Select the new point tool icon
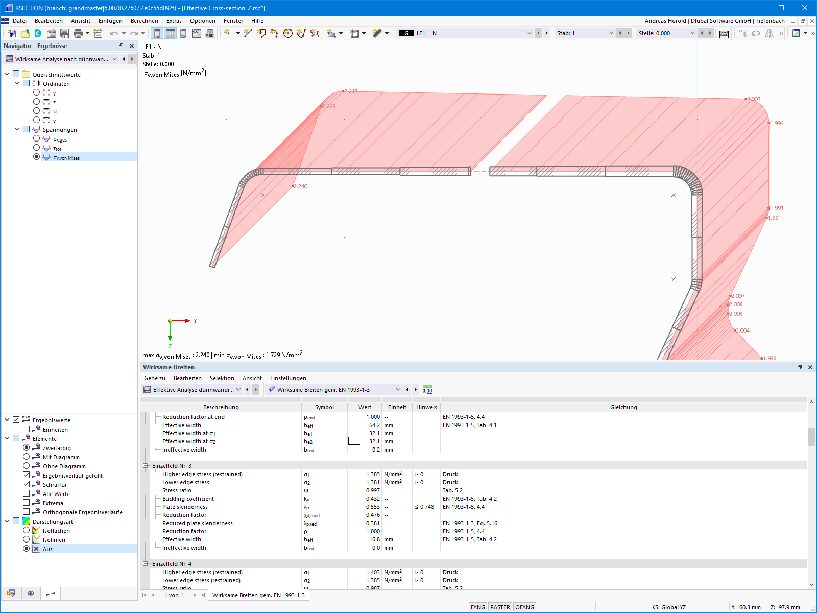The image size is (817, 613). (x=227, y=33)
